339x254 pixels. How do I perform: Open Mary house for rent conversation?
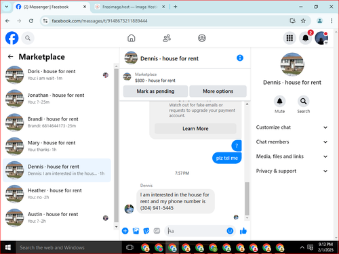57,146
